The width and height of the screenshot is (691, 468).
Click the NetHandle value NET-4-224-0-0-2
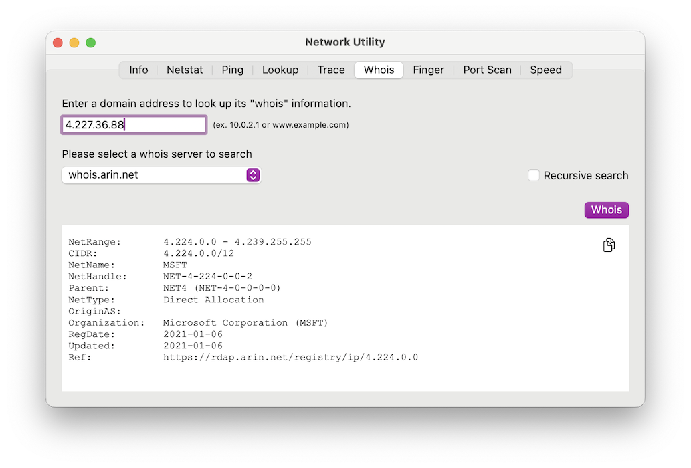click(207, 277)
